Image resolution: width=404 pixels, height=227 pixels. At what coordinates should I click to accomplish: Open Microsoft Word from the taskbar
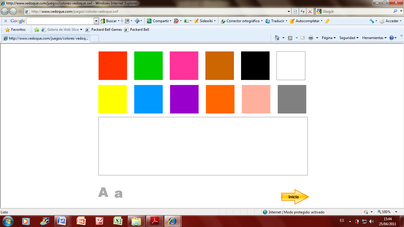pos(62,221)
